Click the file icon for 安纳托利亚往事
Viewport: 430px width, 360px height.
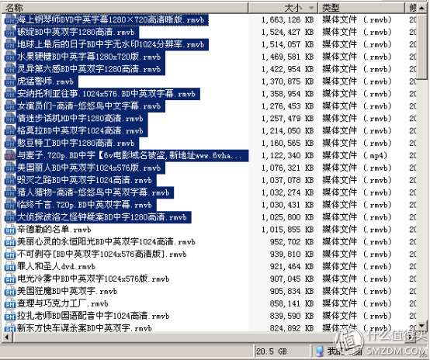10,94
